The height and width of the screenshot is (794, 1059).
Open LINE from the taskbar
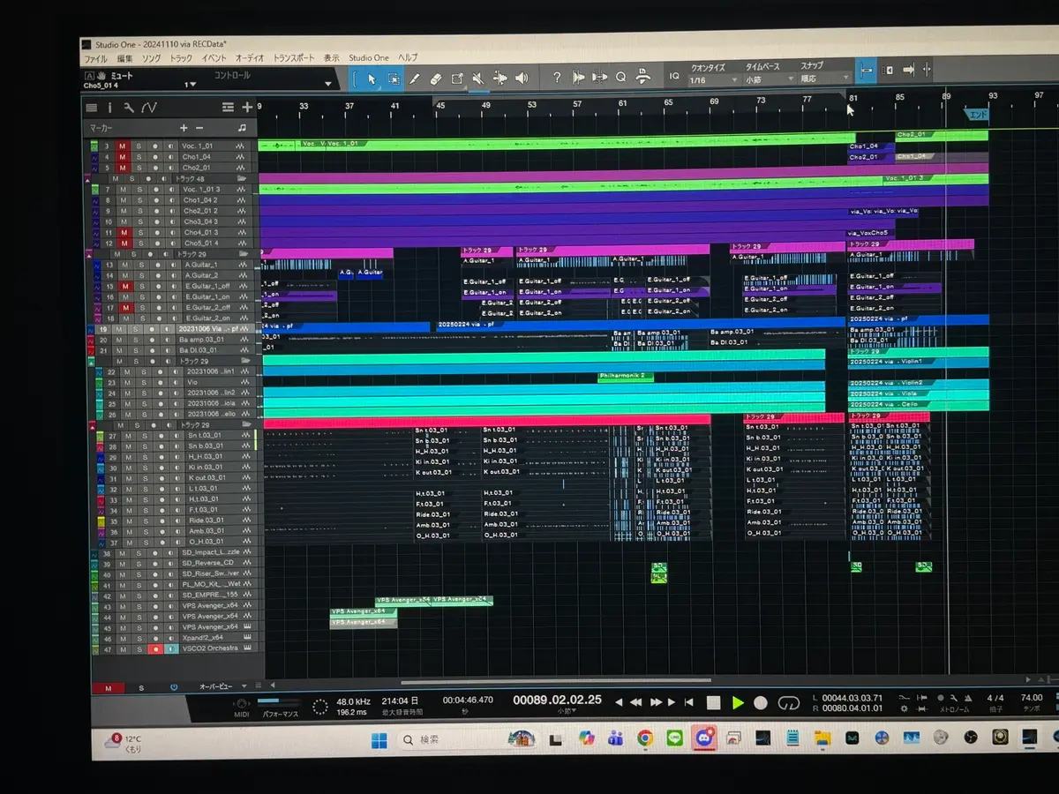[675, 738]
